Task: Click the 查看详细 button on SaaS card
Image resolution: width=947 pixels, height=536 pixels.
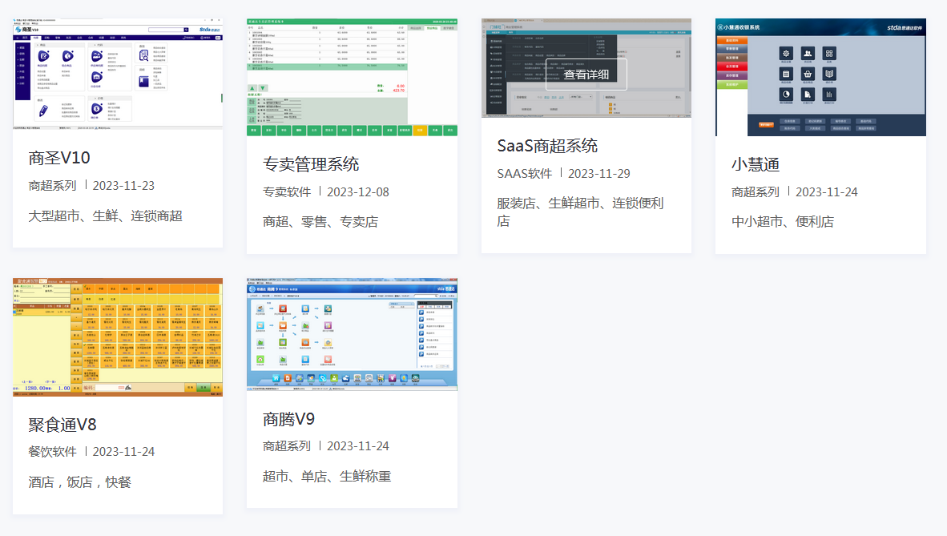Action: pyautogui.click(x=586, y=75)
